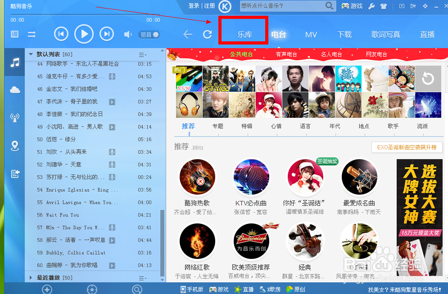Click the location pin icon in the sidebar
This screenshot has height=294, width=448.
[x=14, y=146]
